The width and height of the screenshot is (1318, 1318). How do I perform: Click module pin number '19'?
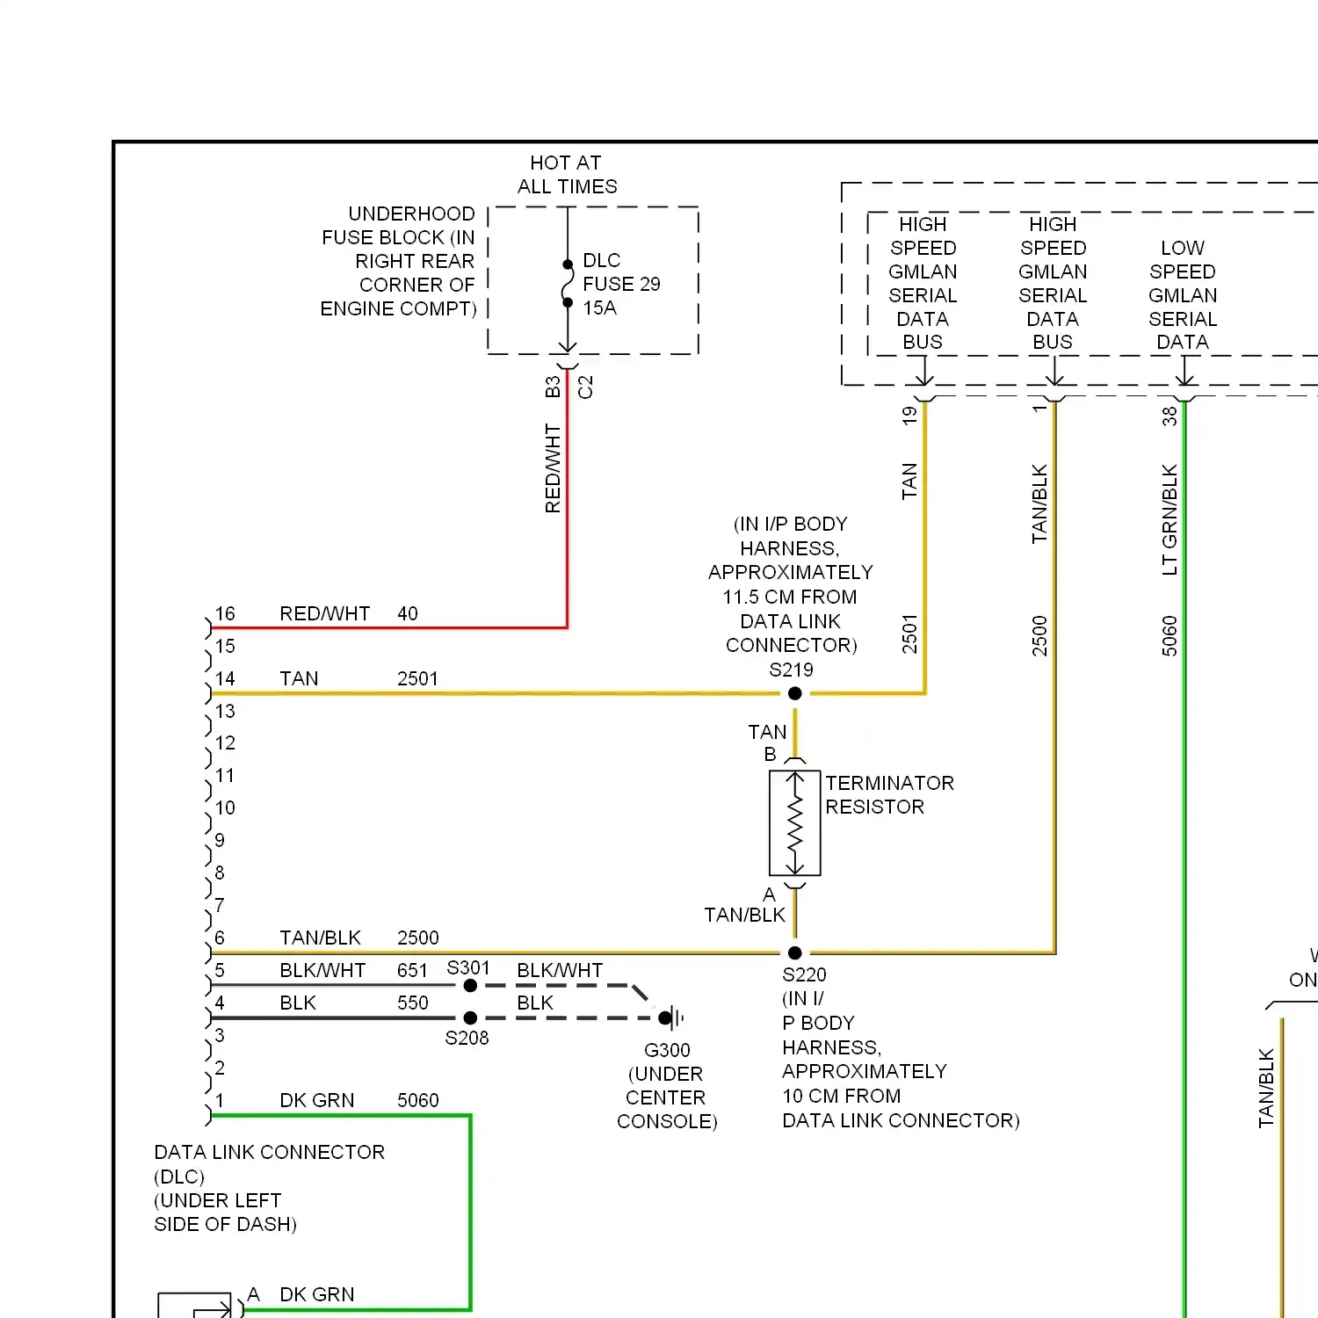coord(909,416)
